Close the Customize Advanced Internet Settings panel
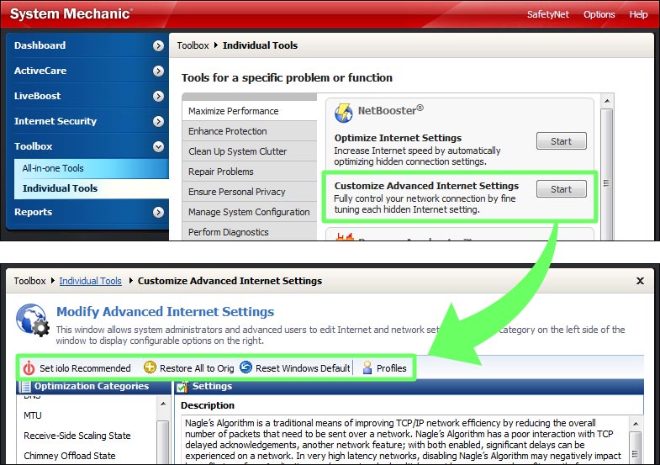Viewport: 660px width, 465px height. tap(640, 281)
